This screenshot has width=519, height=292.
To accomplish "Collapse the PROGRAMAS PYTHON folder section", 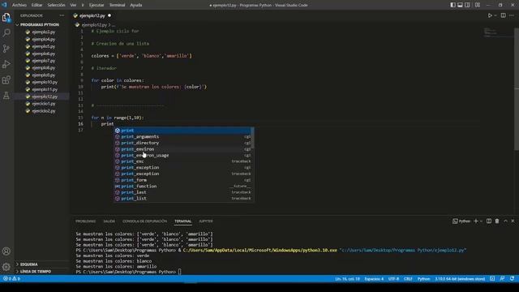I will pos(40,25).
